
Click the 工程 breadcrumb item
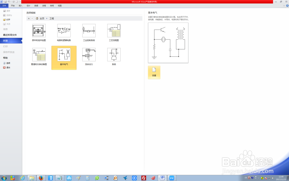52,19
